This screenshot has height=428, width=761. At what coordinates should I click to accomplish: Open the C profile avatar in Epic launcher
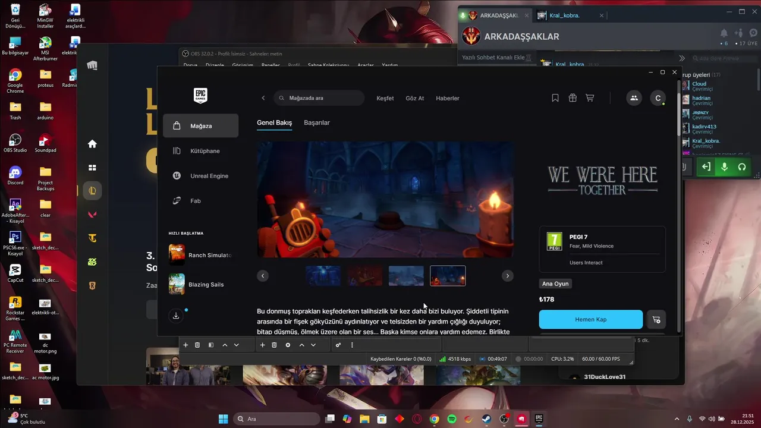[x=658, y=98]
